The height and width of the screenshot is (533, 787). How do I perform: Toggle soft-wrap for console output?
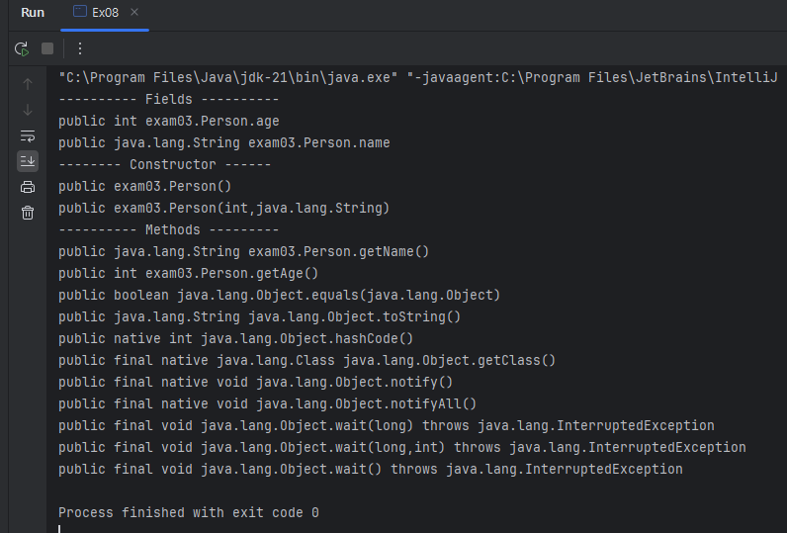pos(28,135)
